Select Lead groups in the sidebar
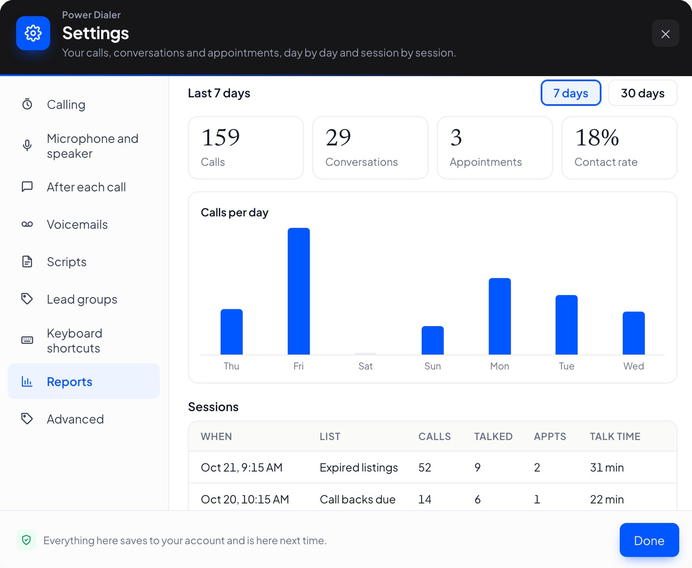The height and width of the screenshot is (568, 692). (x=84, y=299)
